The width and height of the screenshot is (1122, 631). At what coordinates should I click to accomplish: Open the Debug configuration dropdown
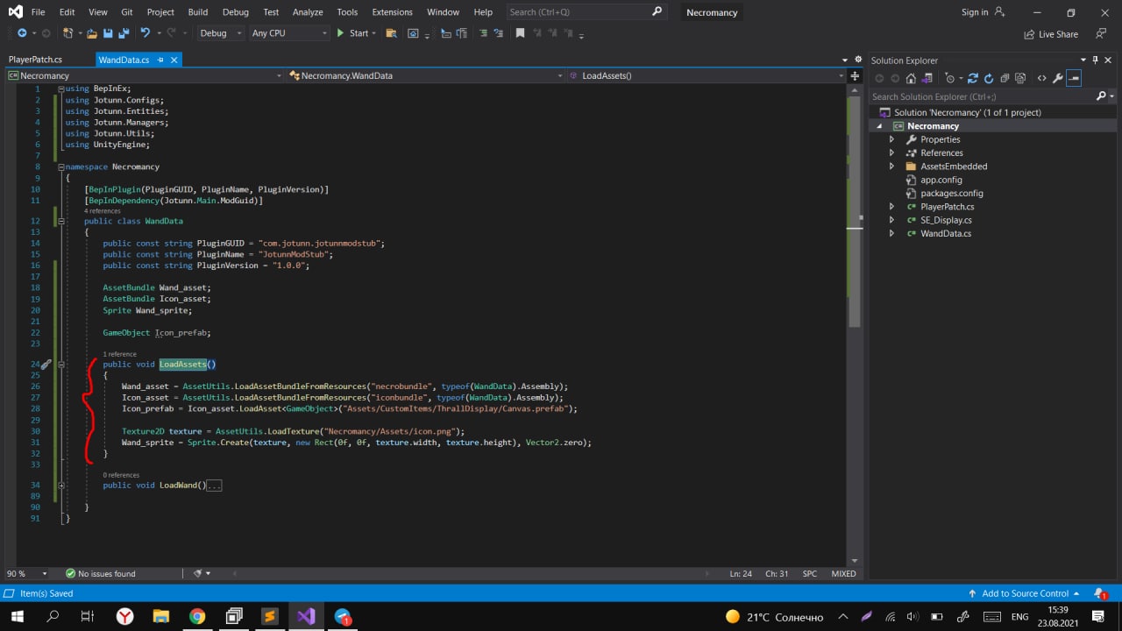(x=221, y=33)
